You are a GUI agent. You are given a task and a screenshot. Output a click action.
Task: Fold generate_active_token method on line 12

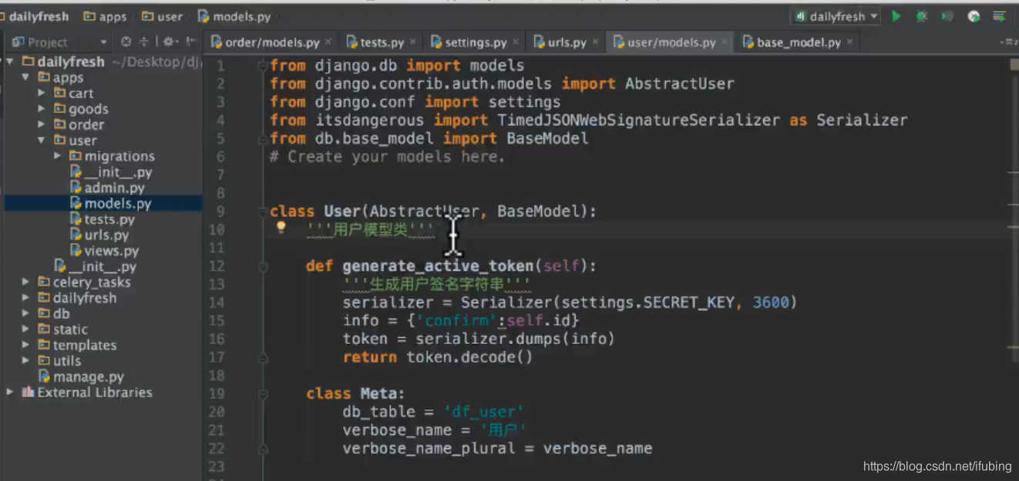[263, 266]
